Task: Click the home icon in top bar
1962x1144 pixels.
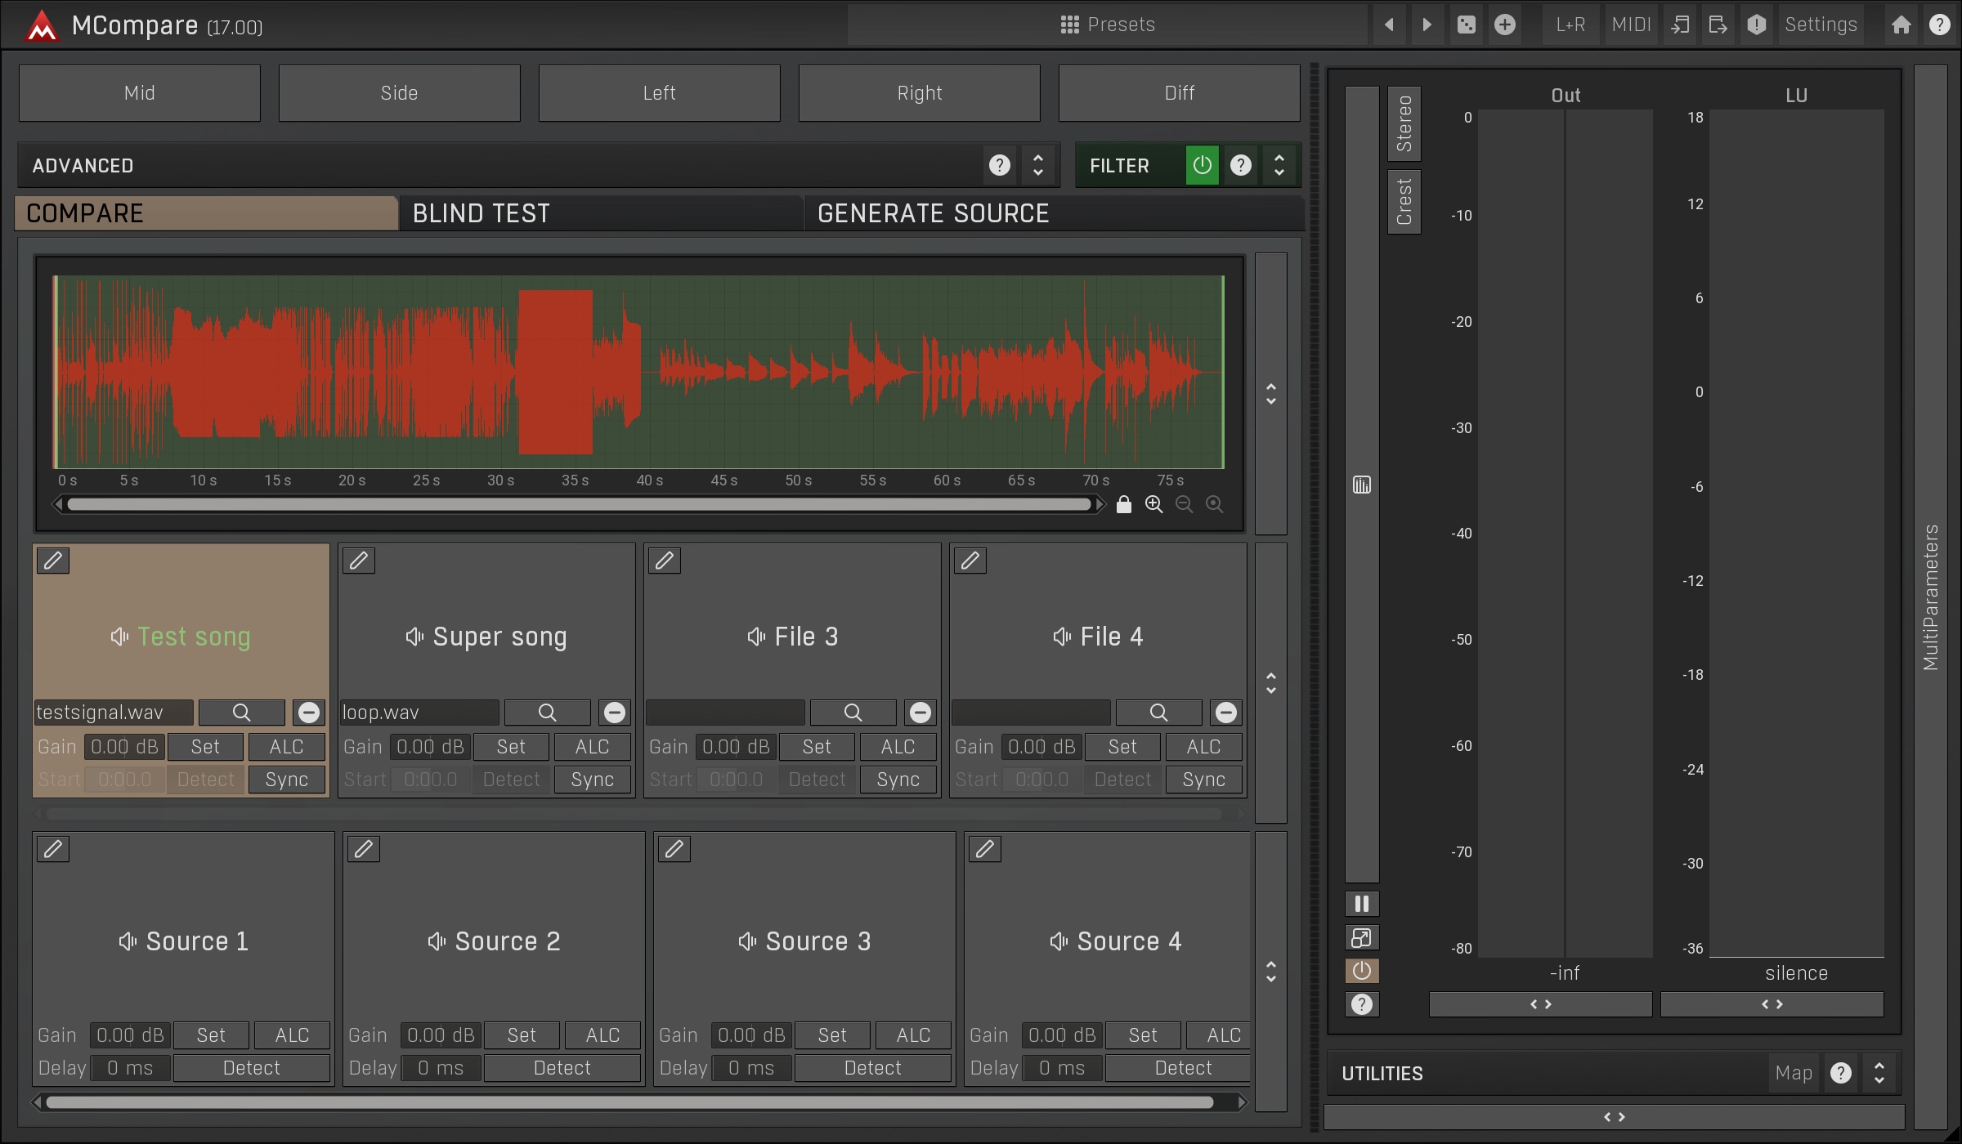Action: [x=1902, y=25]
